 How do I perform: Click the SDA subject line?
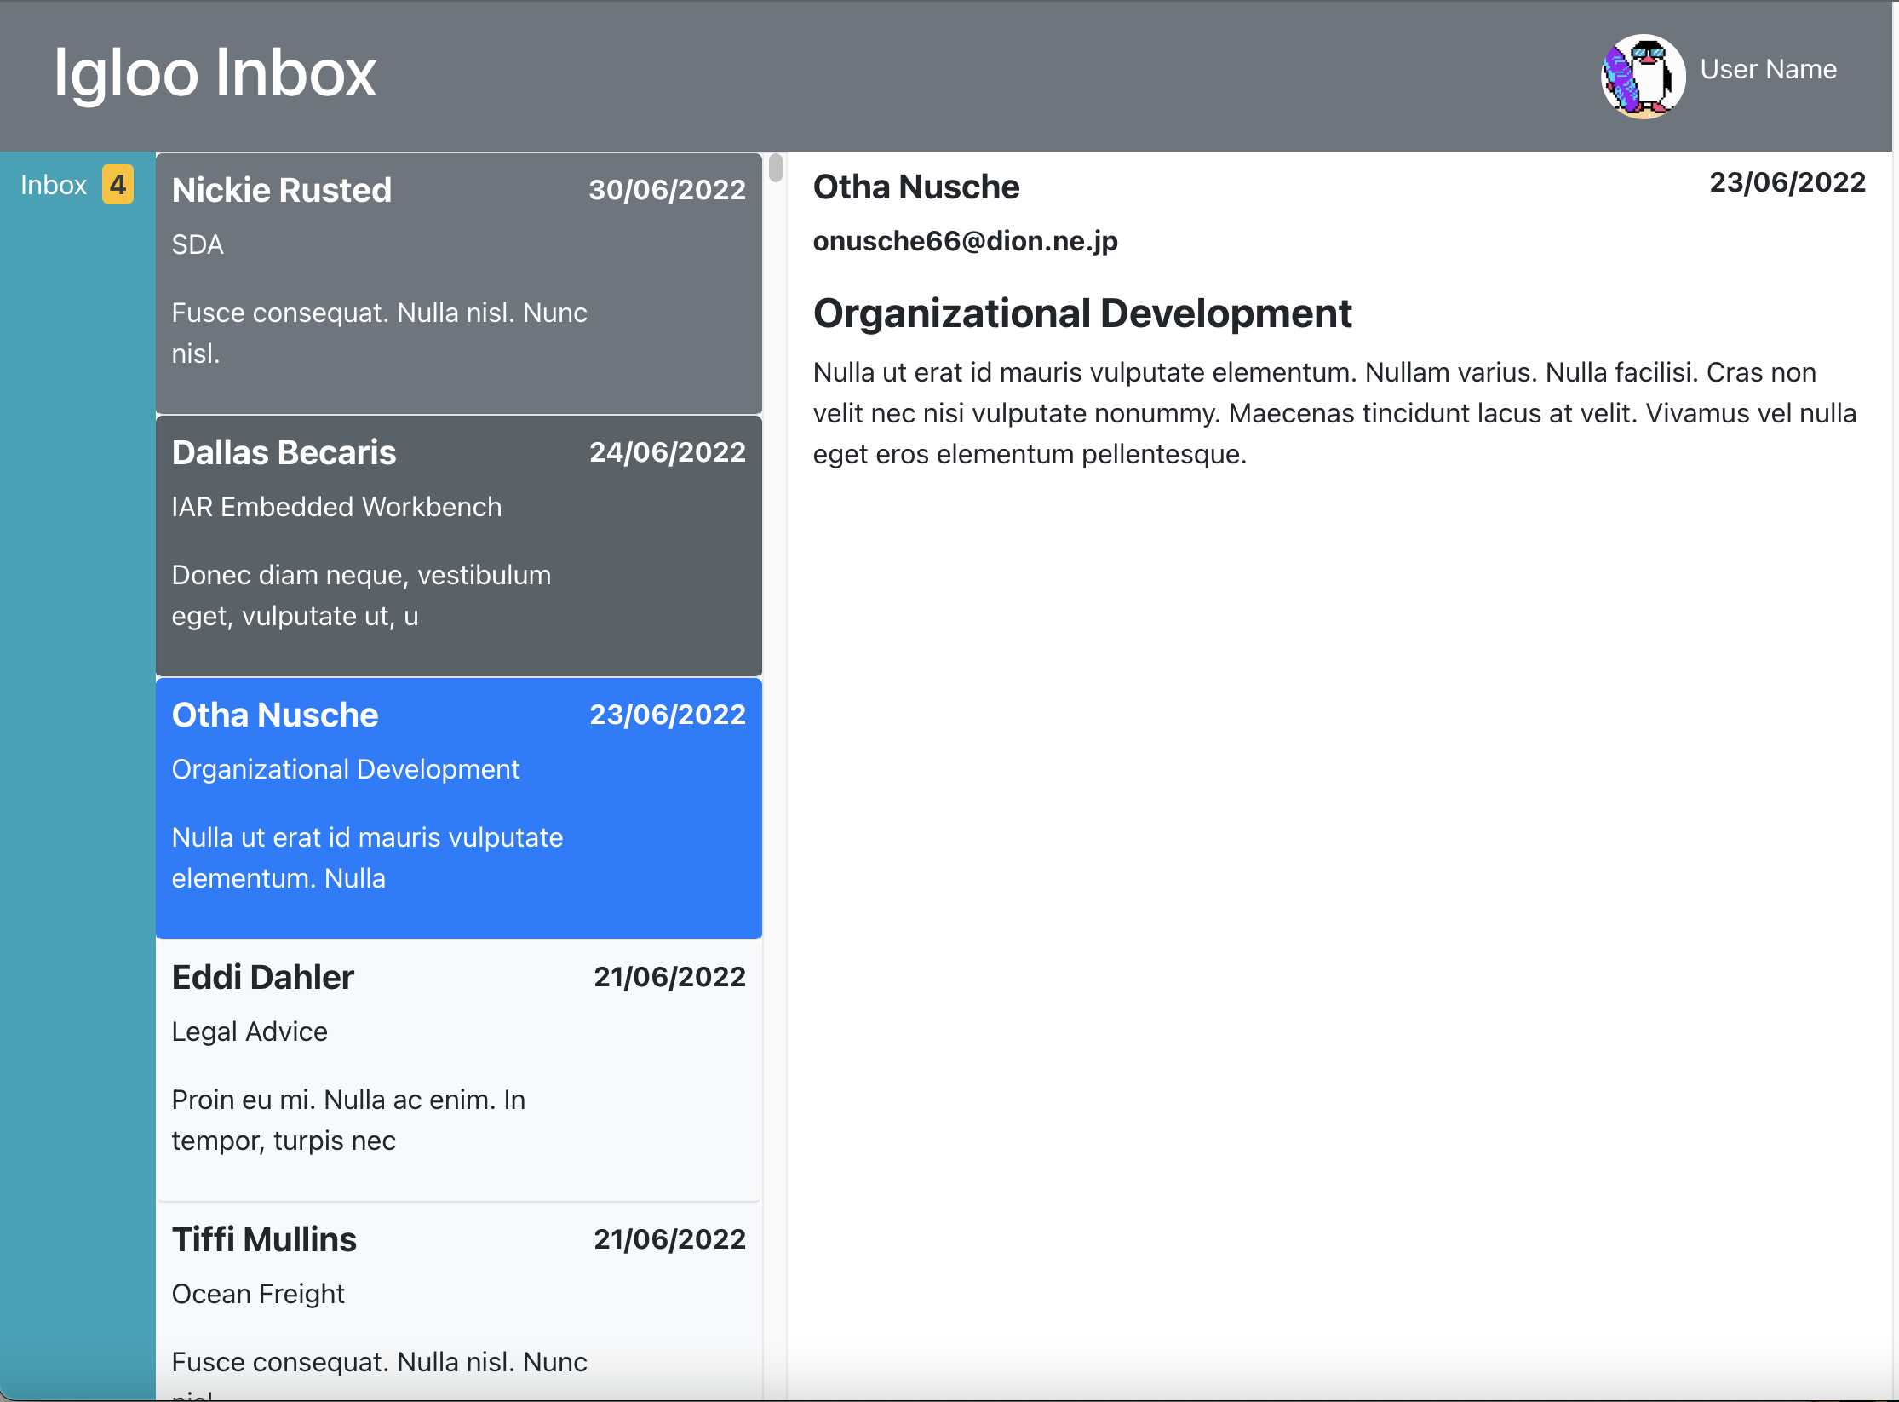(x=198, y=244)
